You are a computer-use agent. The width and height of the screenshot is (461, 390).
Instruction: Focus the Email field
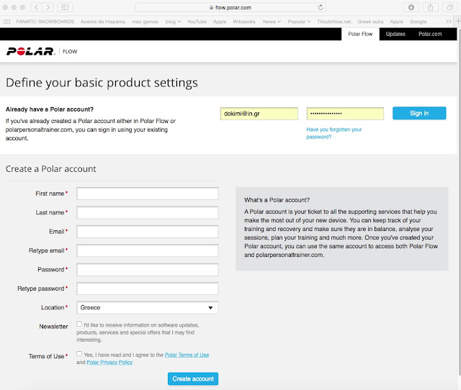(x=147, y=232)
